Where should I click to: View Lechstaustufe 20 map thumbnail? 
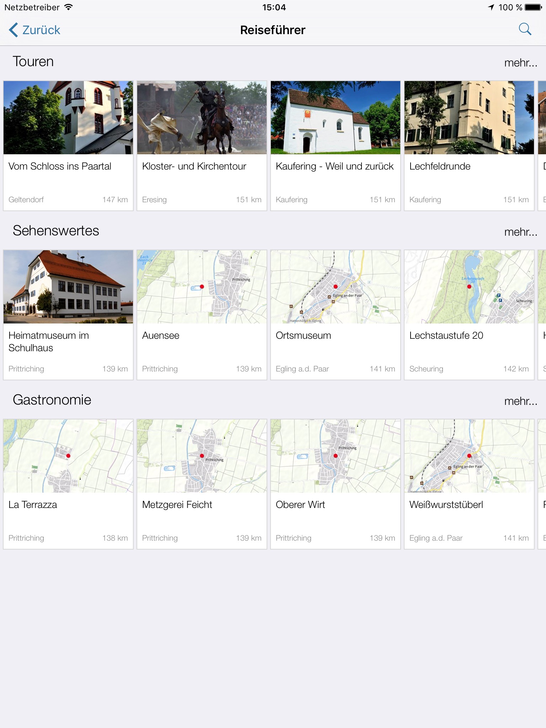point(469,287)
